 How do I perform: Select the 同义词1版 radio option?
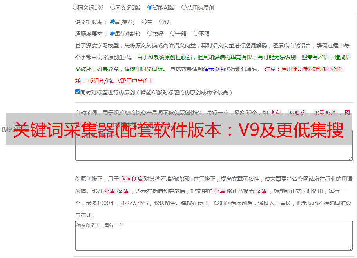pos(75,7)
